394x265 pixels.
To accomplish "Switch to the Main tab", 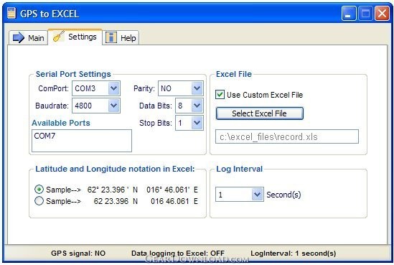I will tap(29, 38).
